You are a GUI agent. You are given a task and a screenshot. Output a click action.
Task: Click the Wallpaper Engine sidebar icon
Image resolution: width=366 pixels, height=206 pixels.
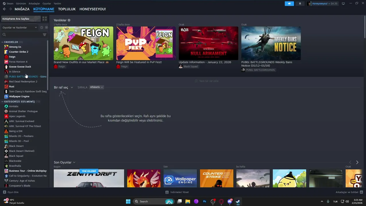[x=6, y=96]
